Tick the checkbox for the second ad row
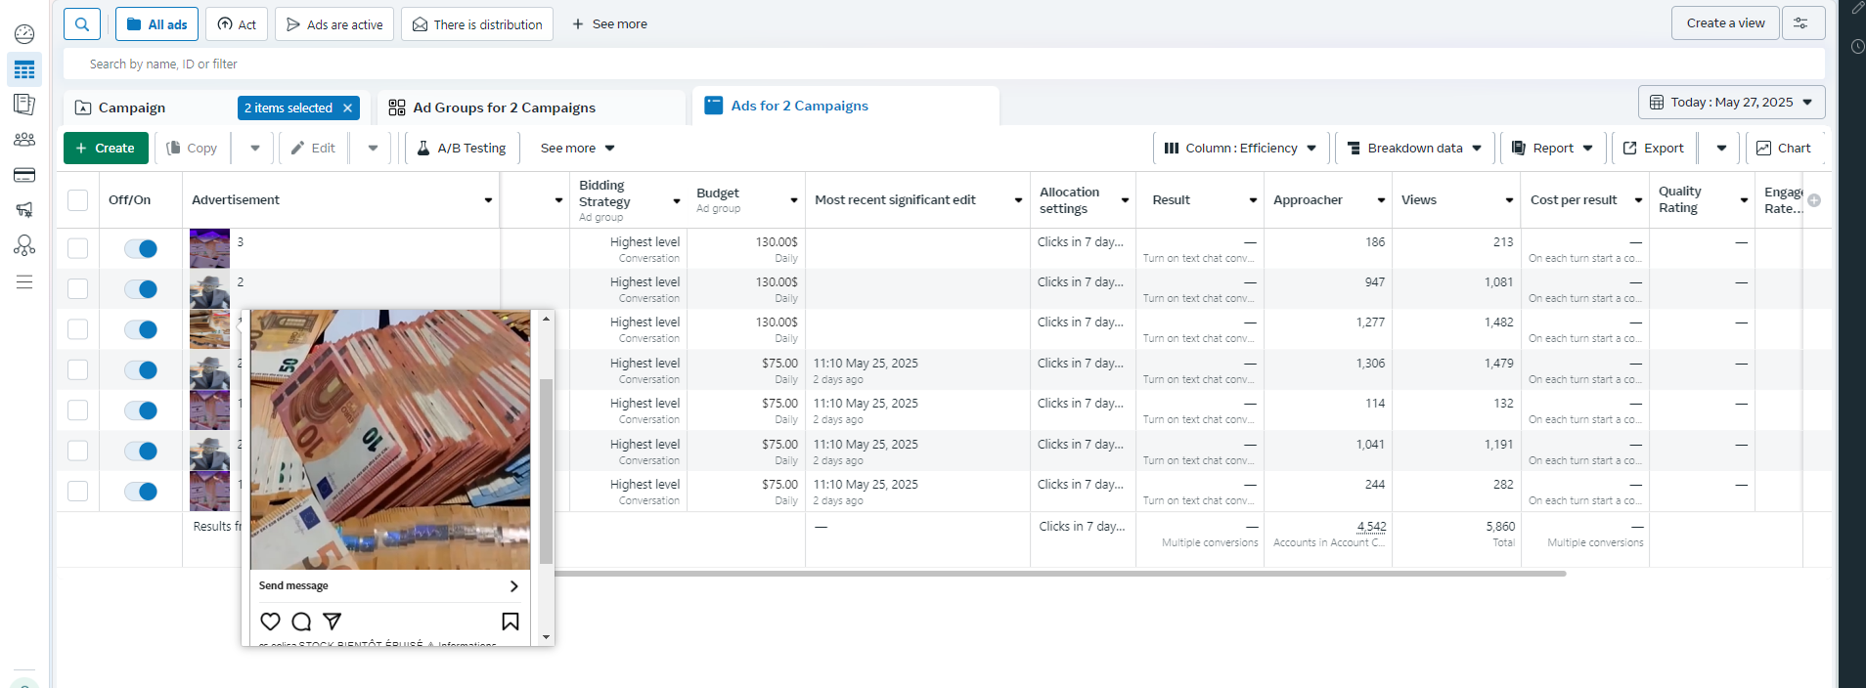 coord(78,288)
